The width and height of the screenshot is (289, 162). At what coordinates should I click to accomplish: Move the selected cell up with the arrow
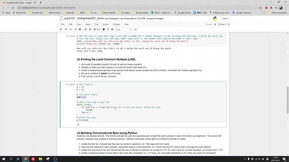85,29
